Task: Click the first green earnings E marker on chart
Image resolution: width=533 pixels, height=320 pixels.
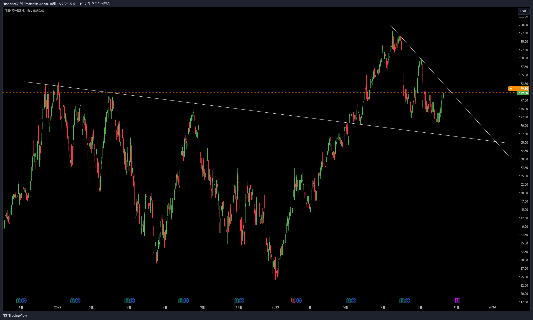Action: tap(19, 300)
